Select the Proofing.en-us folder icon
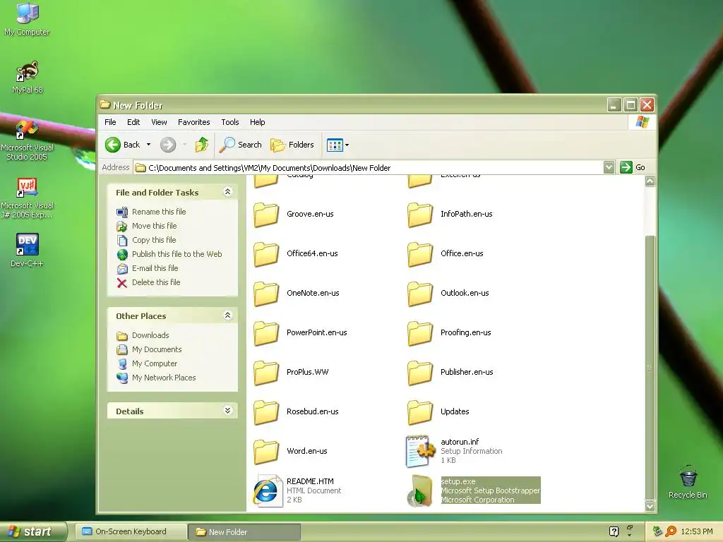 point(420,333)
